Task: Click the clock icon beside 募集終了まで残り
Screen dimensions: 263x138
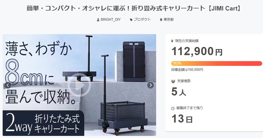Action: [173, 108]
